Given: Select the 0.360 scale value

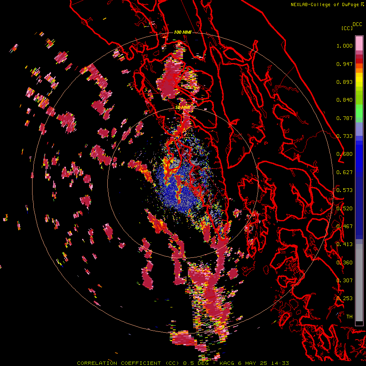Looking at the screenshot, I should (344, 263).
